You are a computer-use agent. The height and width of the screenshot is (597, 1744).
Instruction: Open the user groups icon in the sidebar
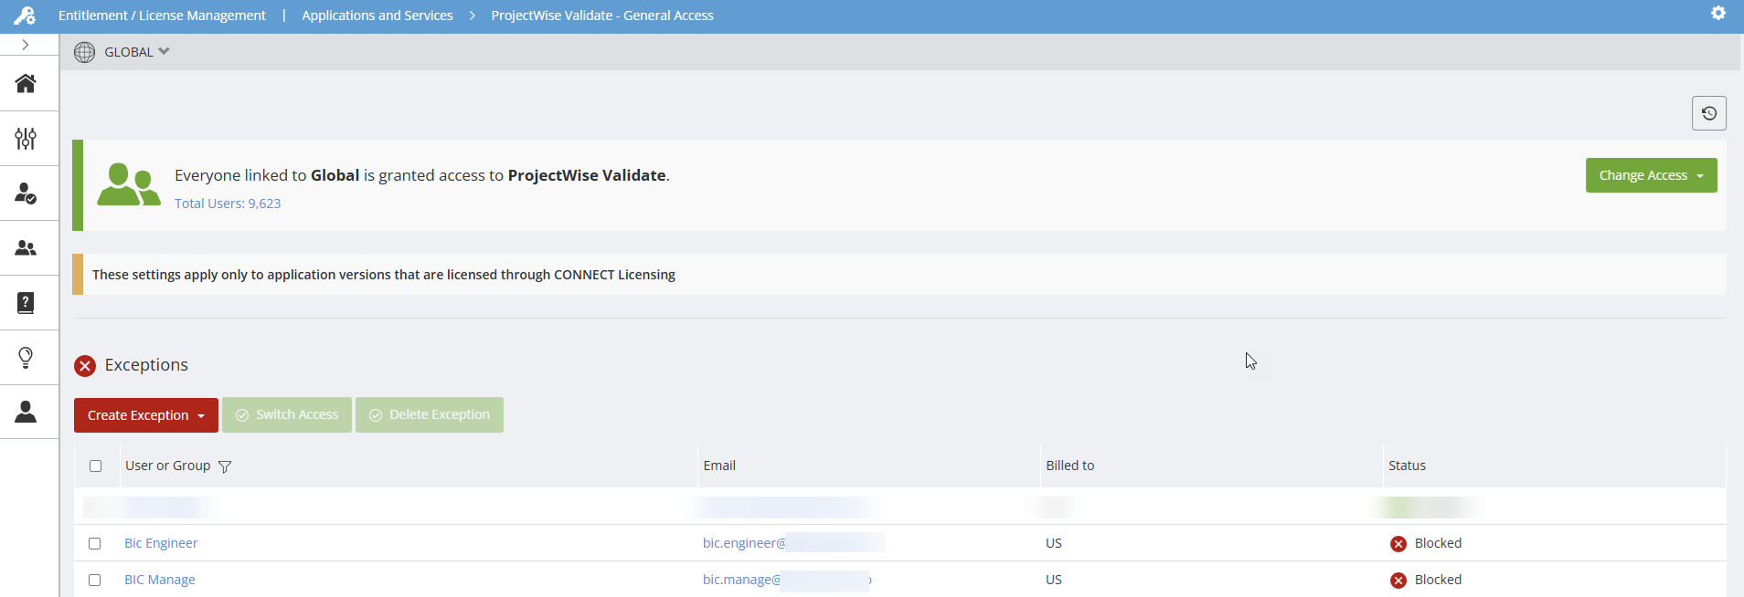tap(26, 247)
